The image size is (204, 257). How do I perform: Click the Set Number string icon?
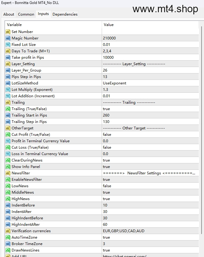(x=8, y=32)
